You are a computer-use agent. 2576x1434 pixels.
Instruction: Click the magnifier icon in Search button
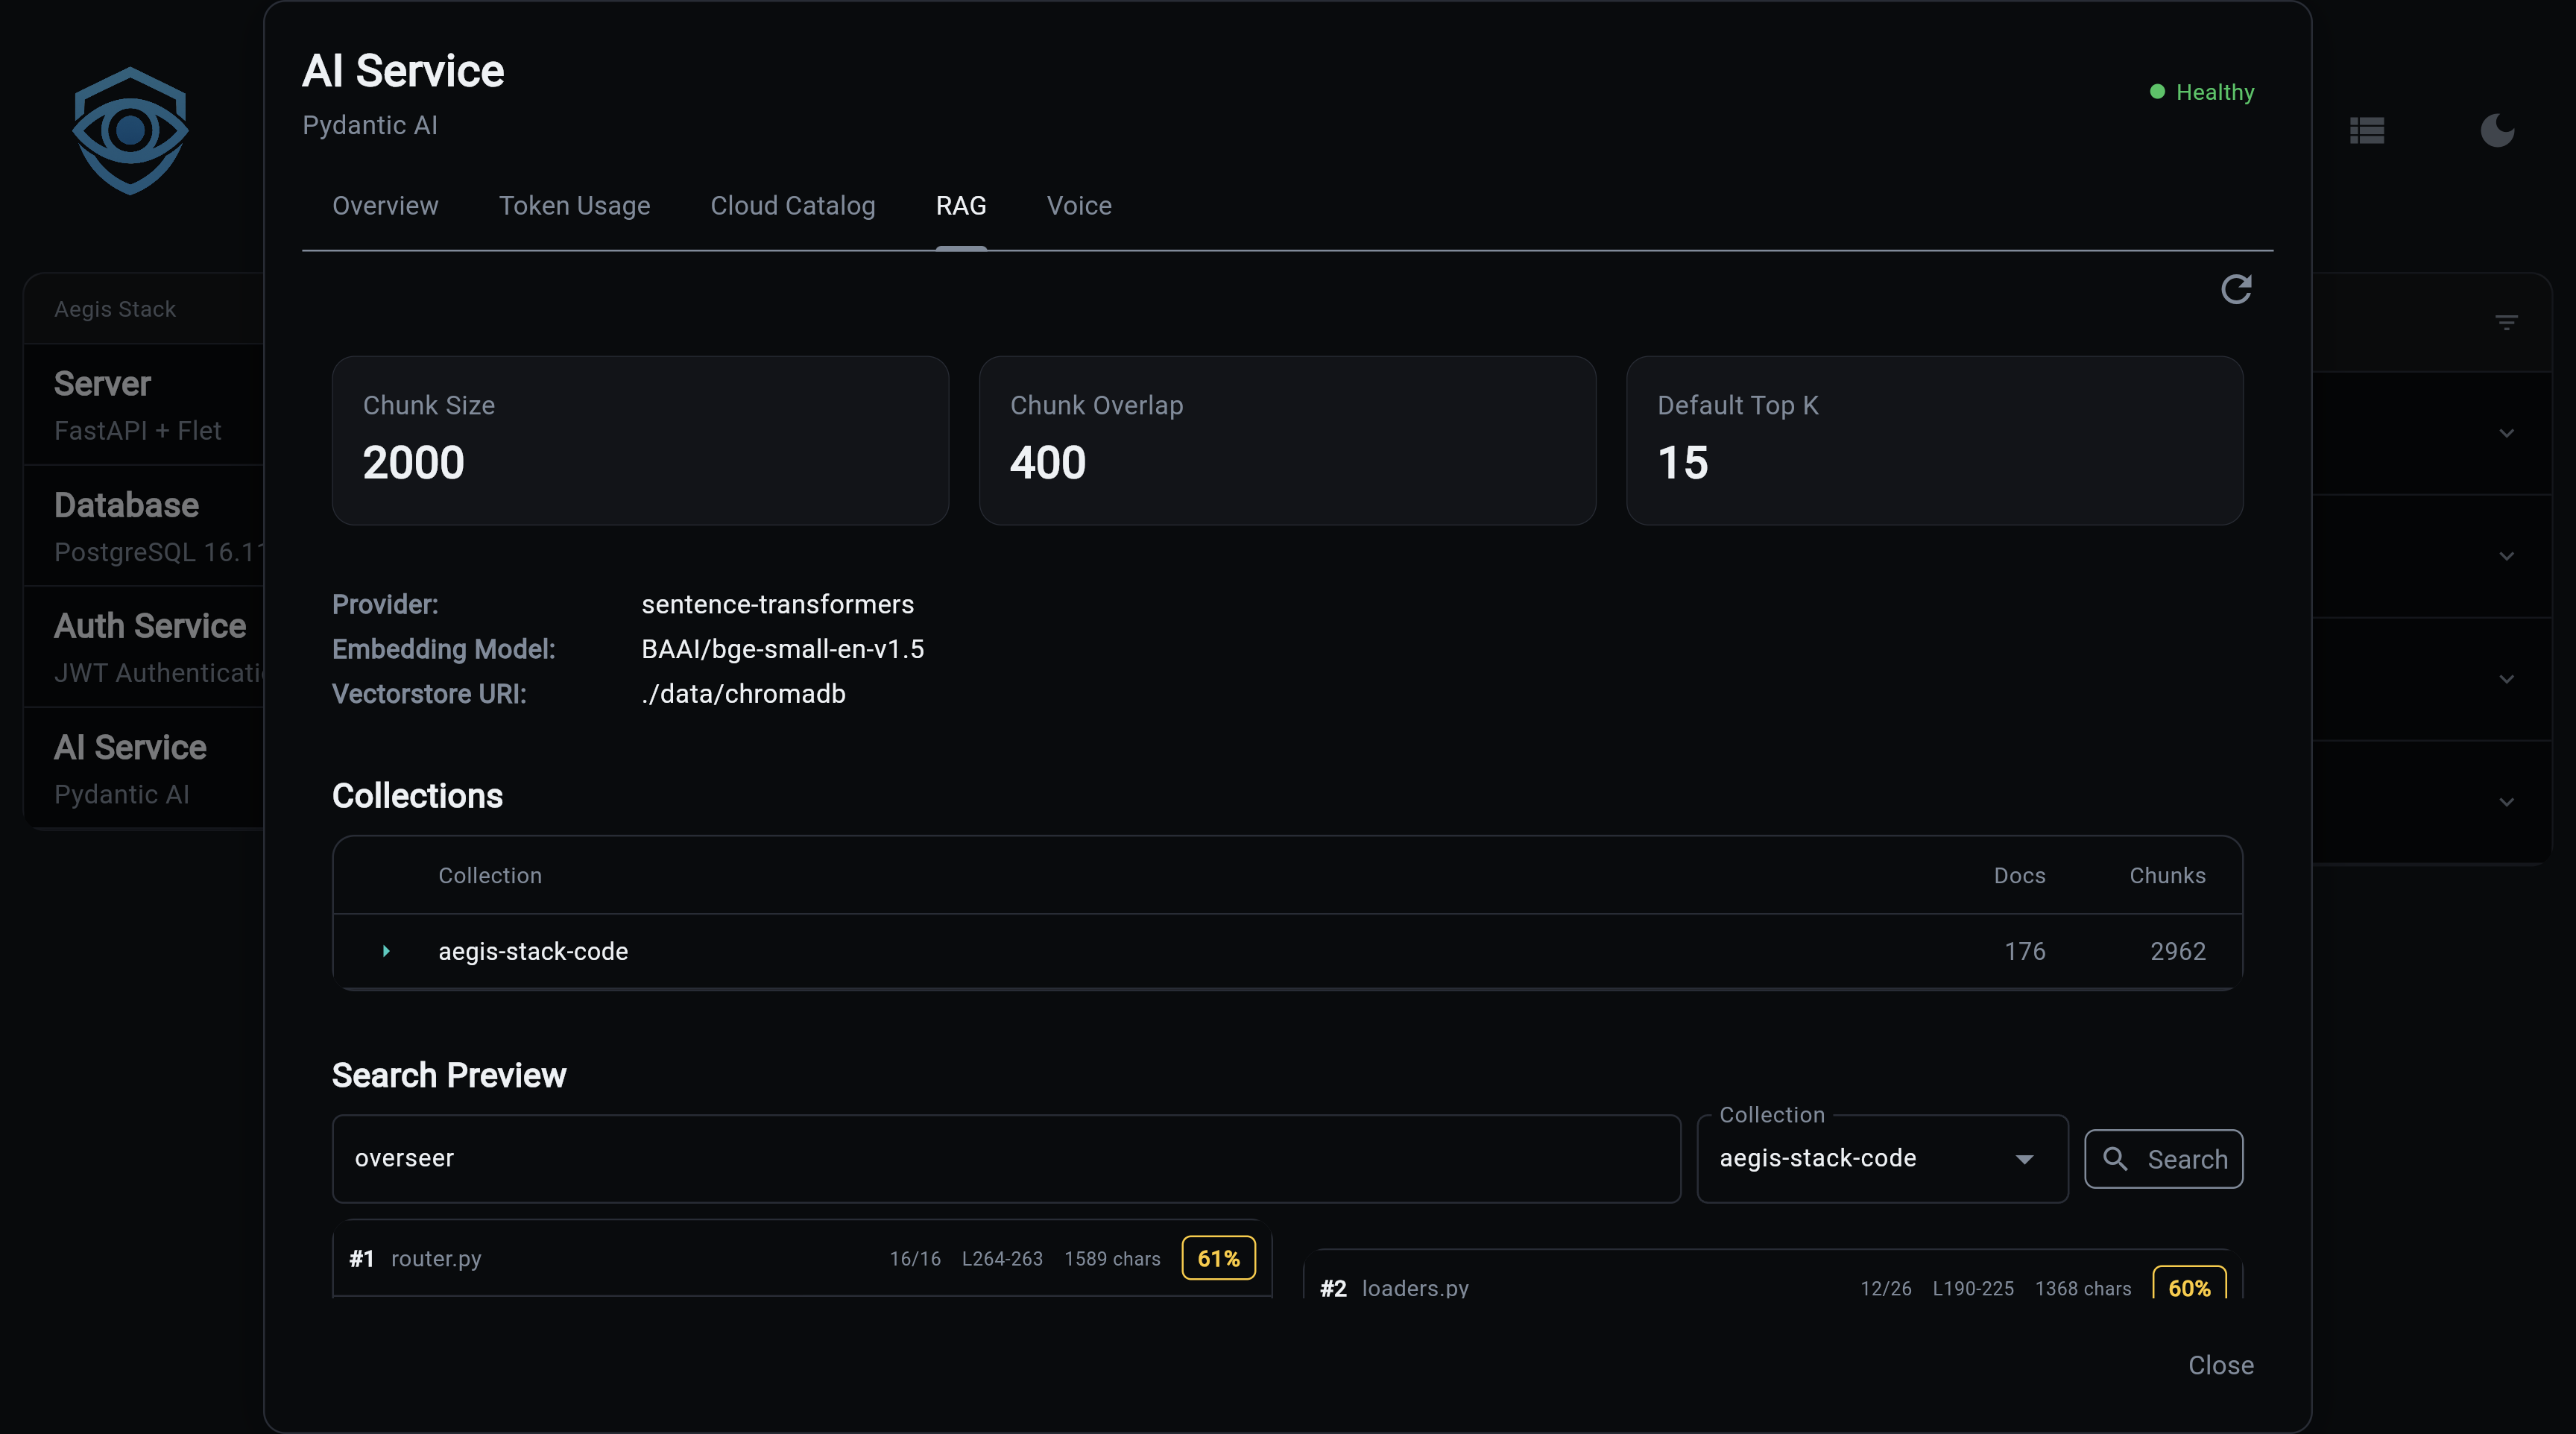(x=2115, y=1158)
